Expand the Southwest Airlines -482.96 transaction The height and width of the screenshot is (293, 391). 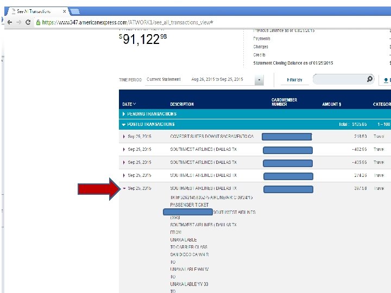pyautogui.click(x=124, y=150)
